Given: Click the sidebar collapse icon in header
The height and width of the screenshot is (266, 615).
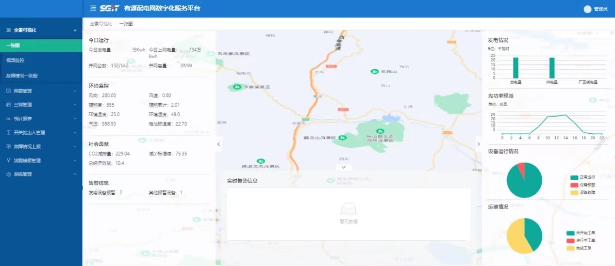Looking at the screenshot, I should tap(93, 9).
